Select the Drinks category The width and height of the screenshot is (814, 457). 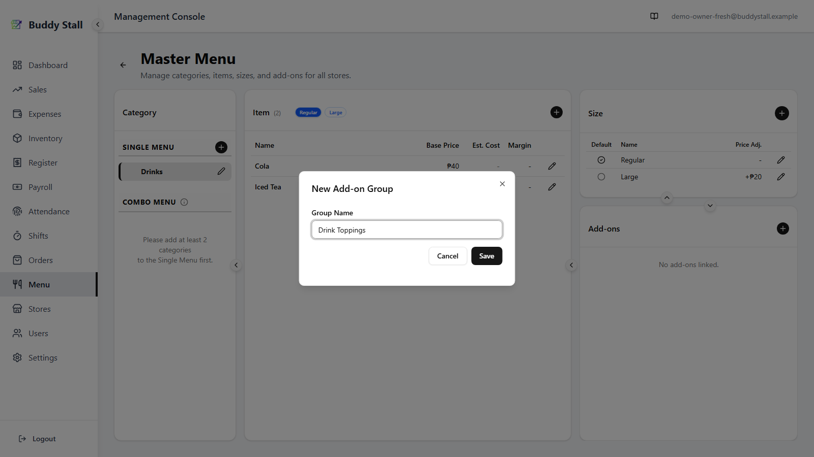coord(175,172)
